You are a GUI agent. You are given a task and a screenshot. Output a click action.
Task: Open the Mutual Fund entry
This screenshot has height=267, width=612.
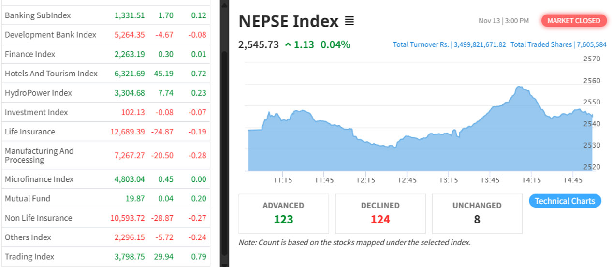28,198
